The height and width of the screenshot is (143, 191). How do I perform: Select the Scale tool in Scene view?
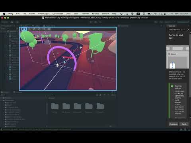point(39,29)
